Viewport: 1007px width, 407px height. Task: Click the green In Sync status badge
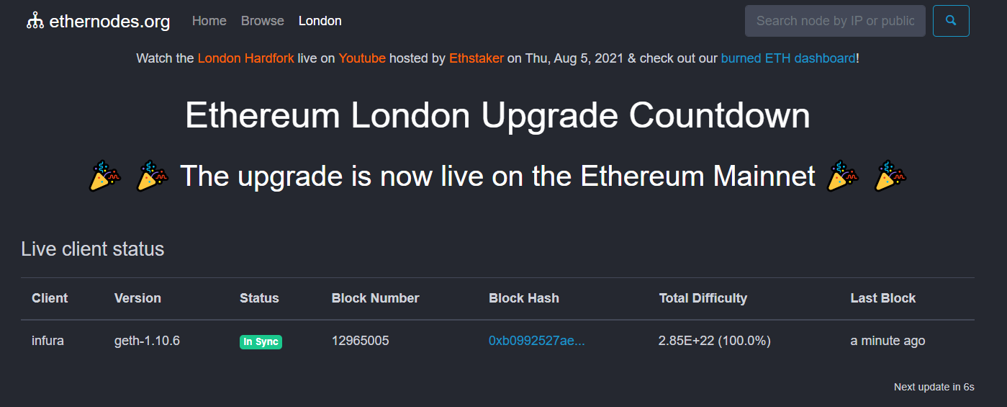coord(261,341)
